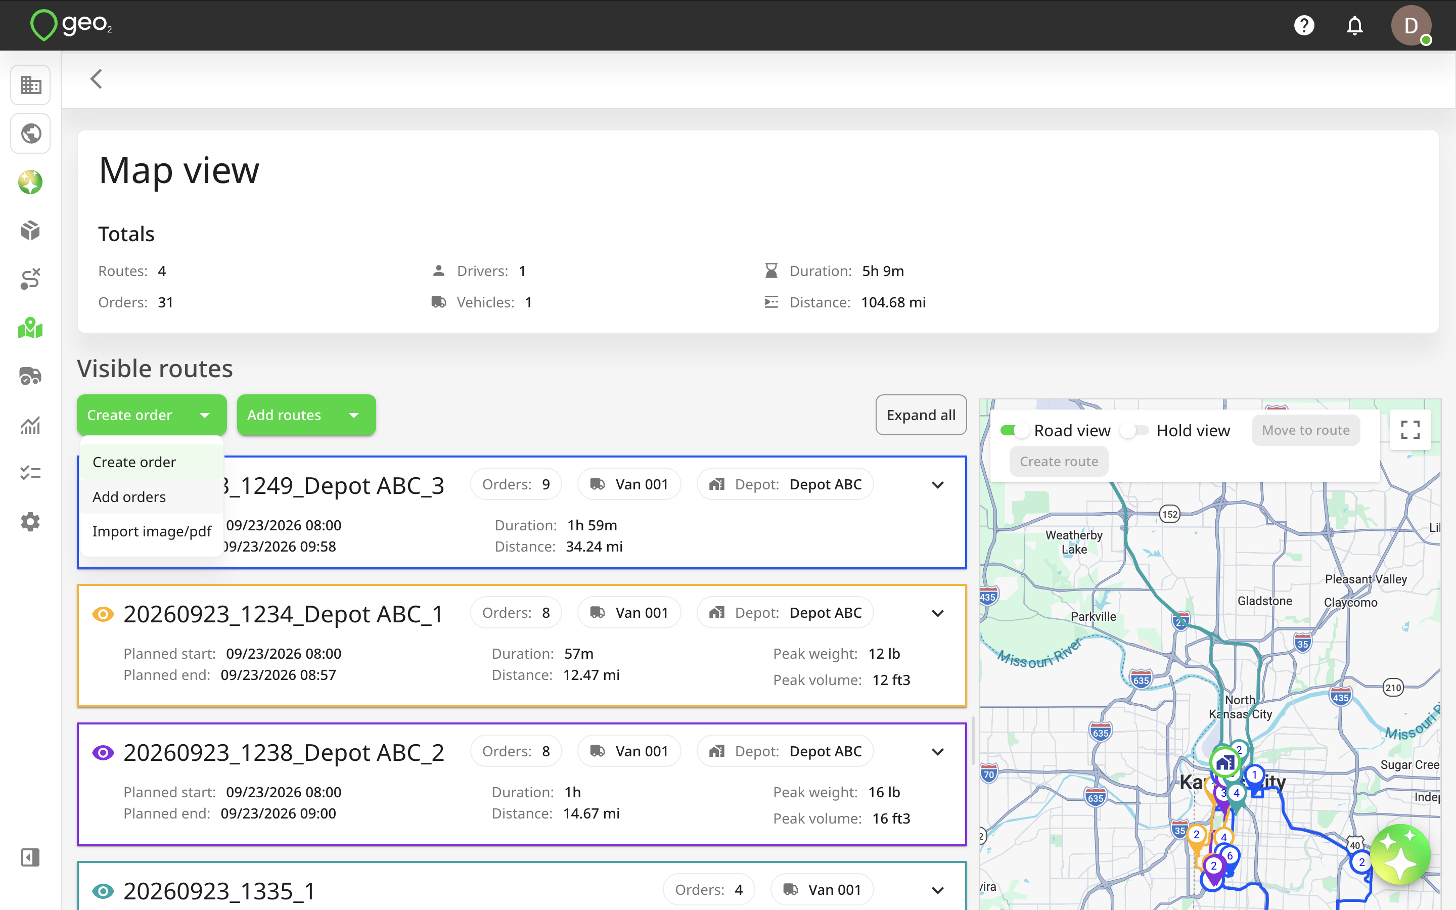The width and height of the screenshot is (1456, 910).
Task: Collapse the sidebar panel icon
Action: pos(30,857)
